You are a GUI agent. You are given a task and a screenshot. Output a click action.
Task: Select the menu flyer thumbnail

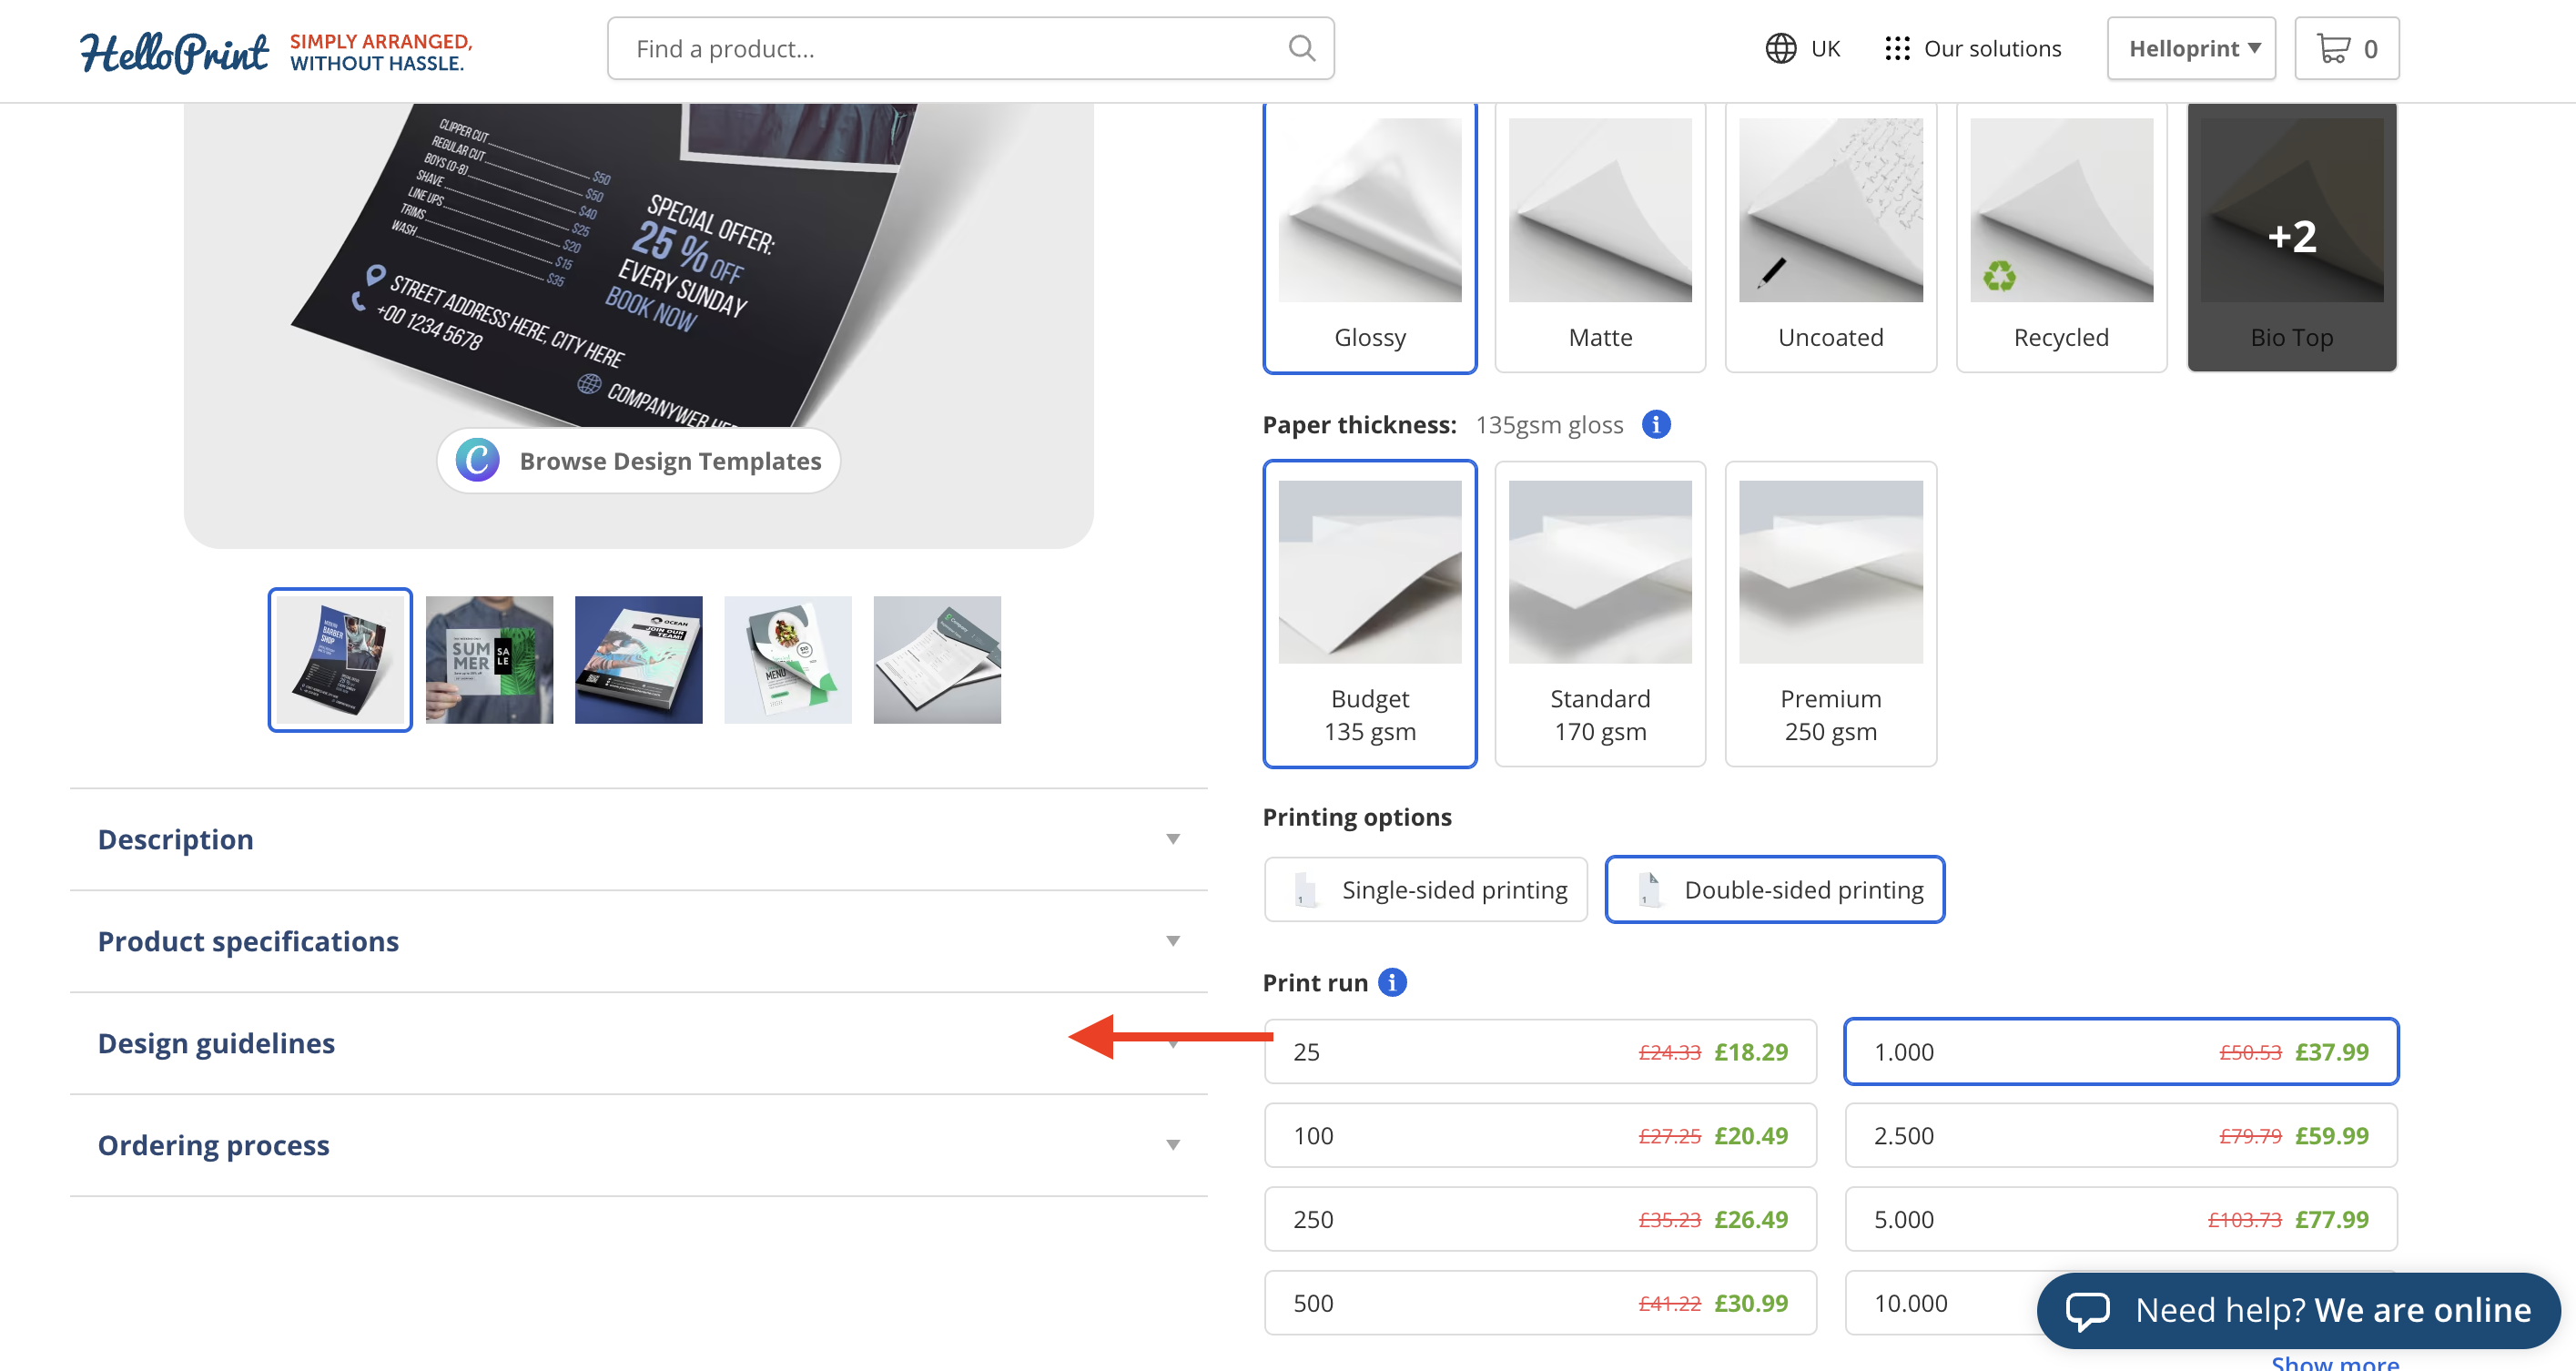click(787, 659)
